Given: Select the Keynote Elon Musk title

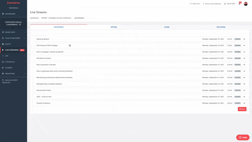Looking at the screenshot, I should [43, 90].
